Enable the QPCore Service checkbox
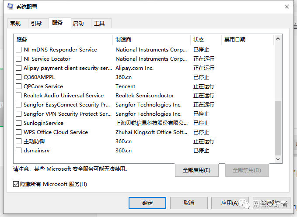Screen dimensions: 297x217 (18, 86)
